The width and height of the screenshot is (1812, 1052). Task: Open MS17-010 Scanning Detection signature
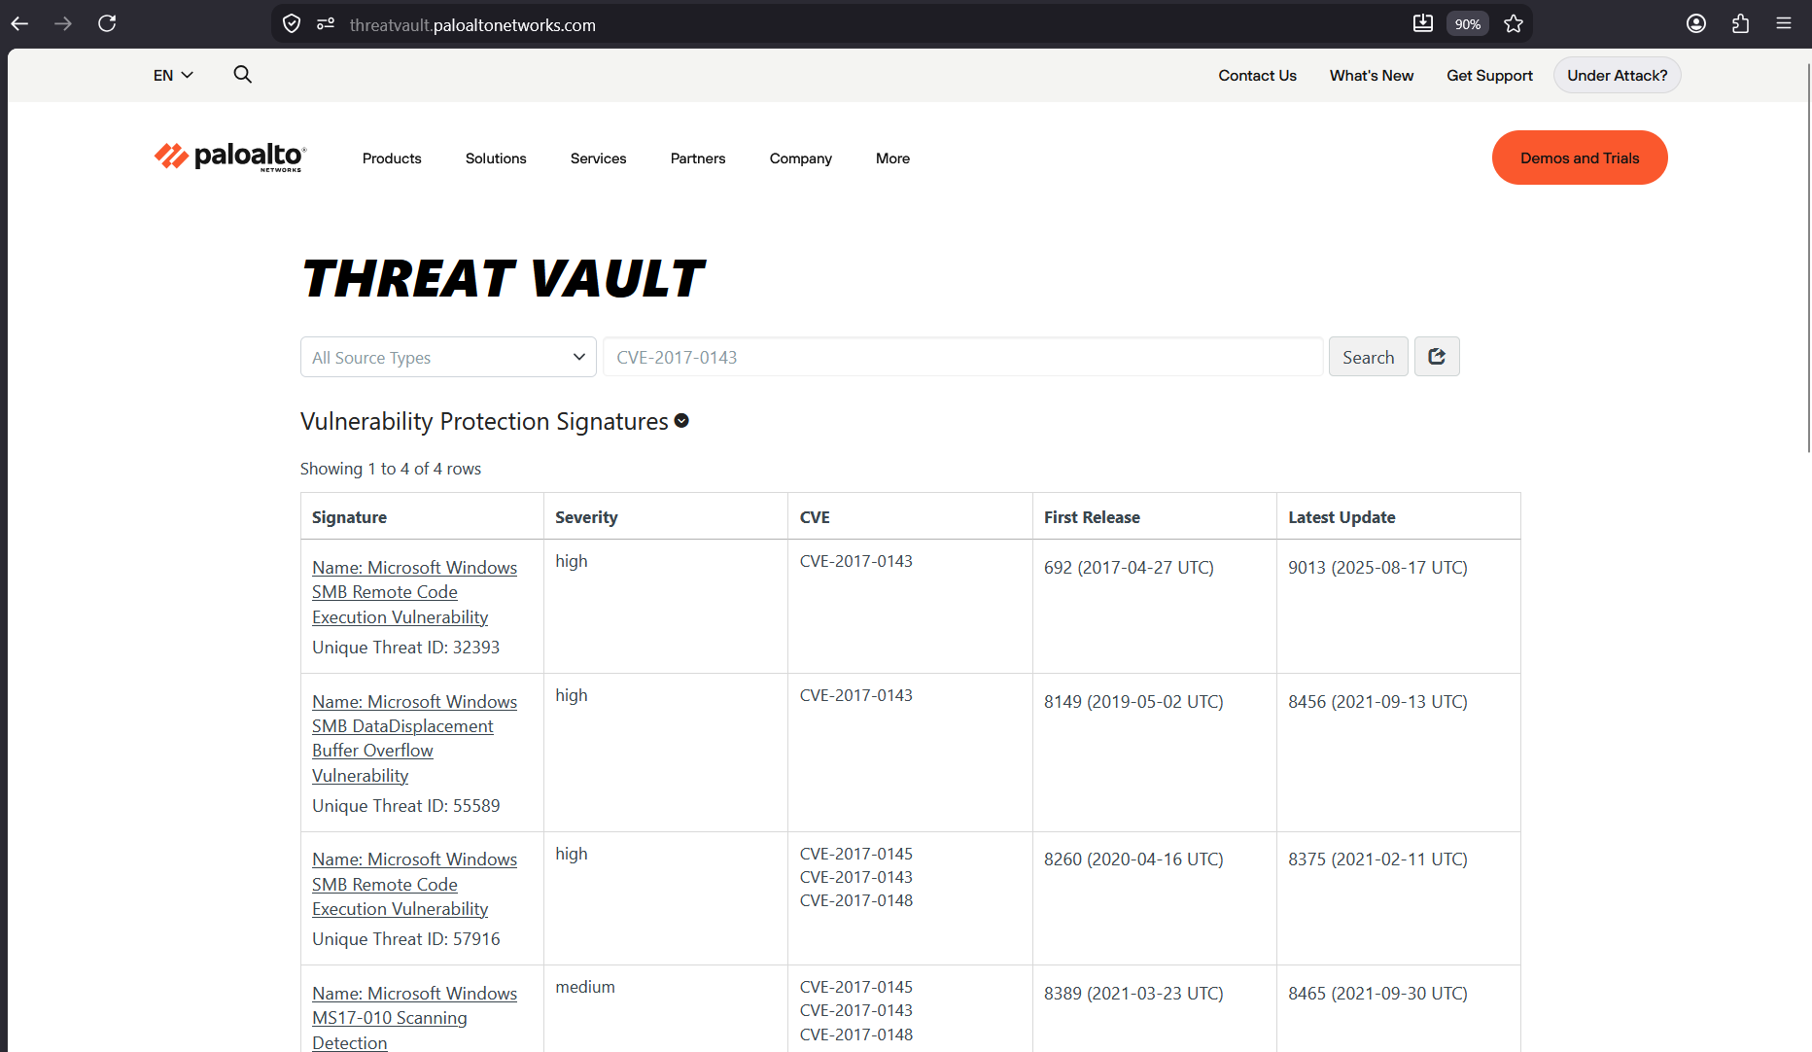click(414, 1017)
